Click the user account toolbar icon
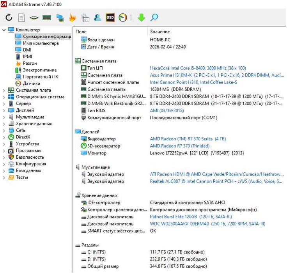Image resolution: width=287 pixels, height=273 pixels. click(97, 18)
